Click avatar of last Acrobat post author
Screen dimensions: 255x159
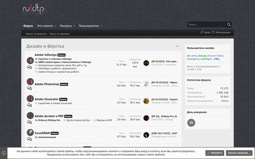[x=146, y=118]
